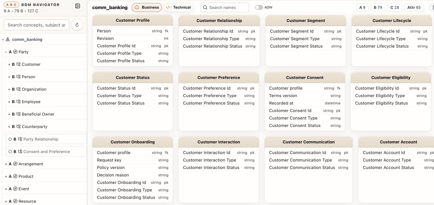Focus the Search names field

click(225, 8)
